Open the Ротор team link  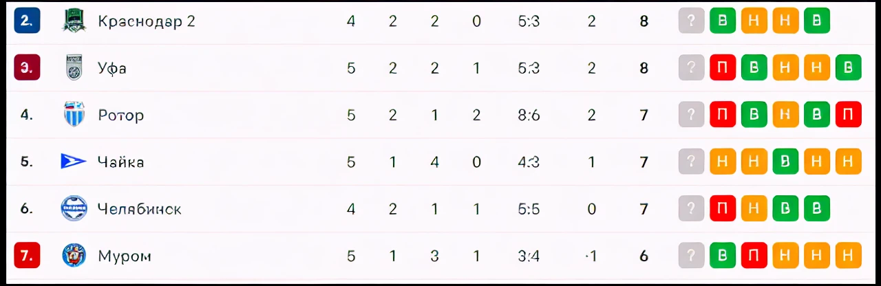point(120,115)
